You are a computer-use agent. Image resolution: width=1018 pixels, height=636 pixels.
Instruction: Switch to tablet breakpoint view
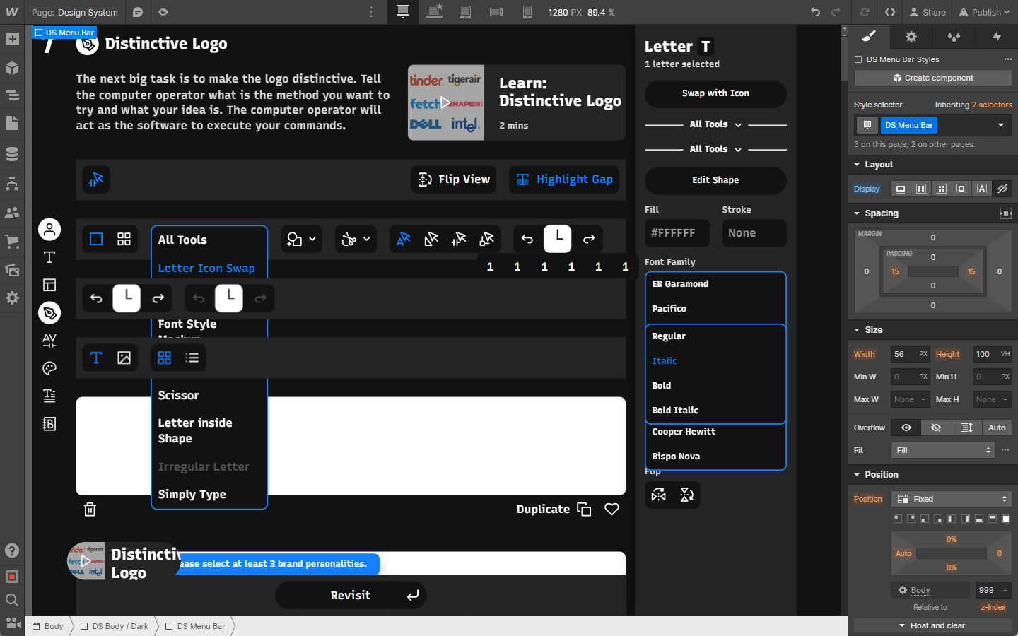click(465, 11)
